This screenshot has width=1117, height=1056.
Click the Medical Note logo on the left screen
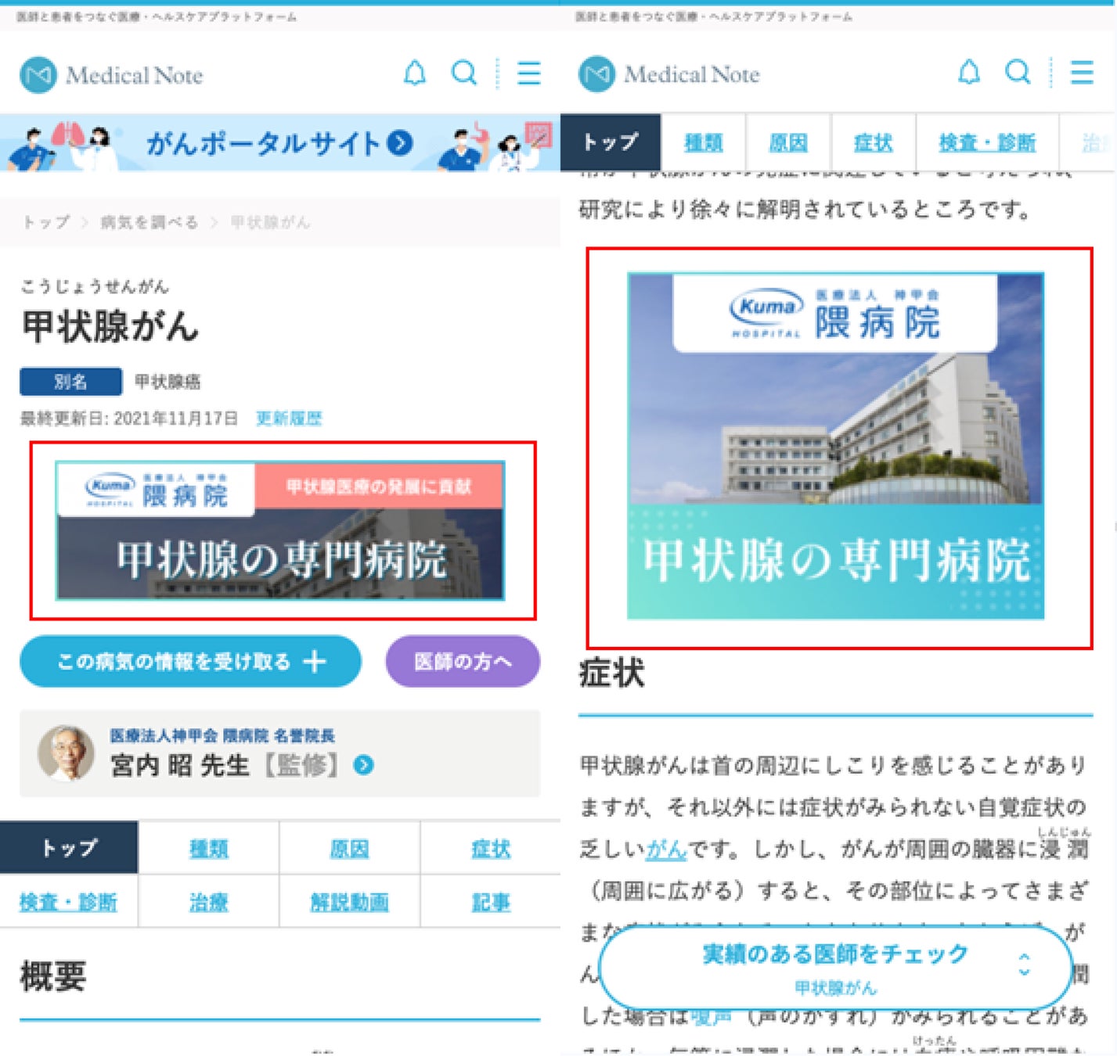tap(111, 75)
